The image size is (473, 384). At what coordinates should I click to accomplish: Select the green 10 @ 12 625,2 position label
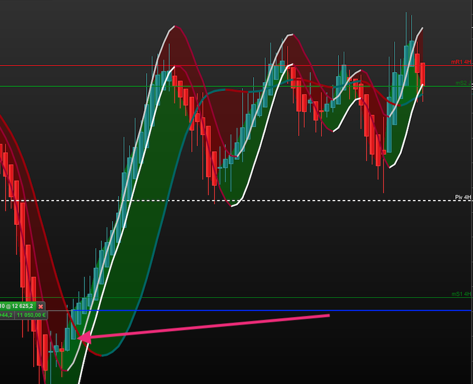click(17, 306)
